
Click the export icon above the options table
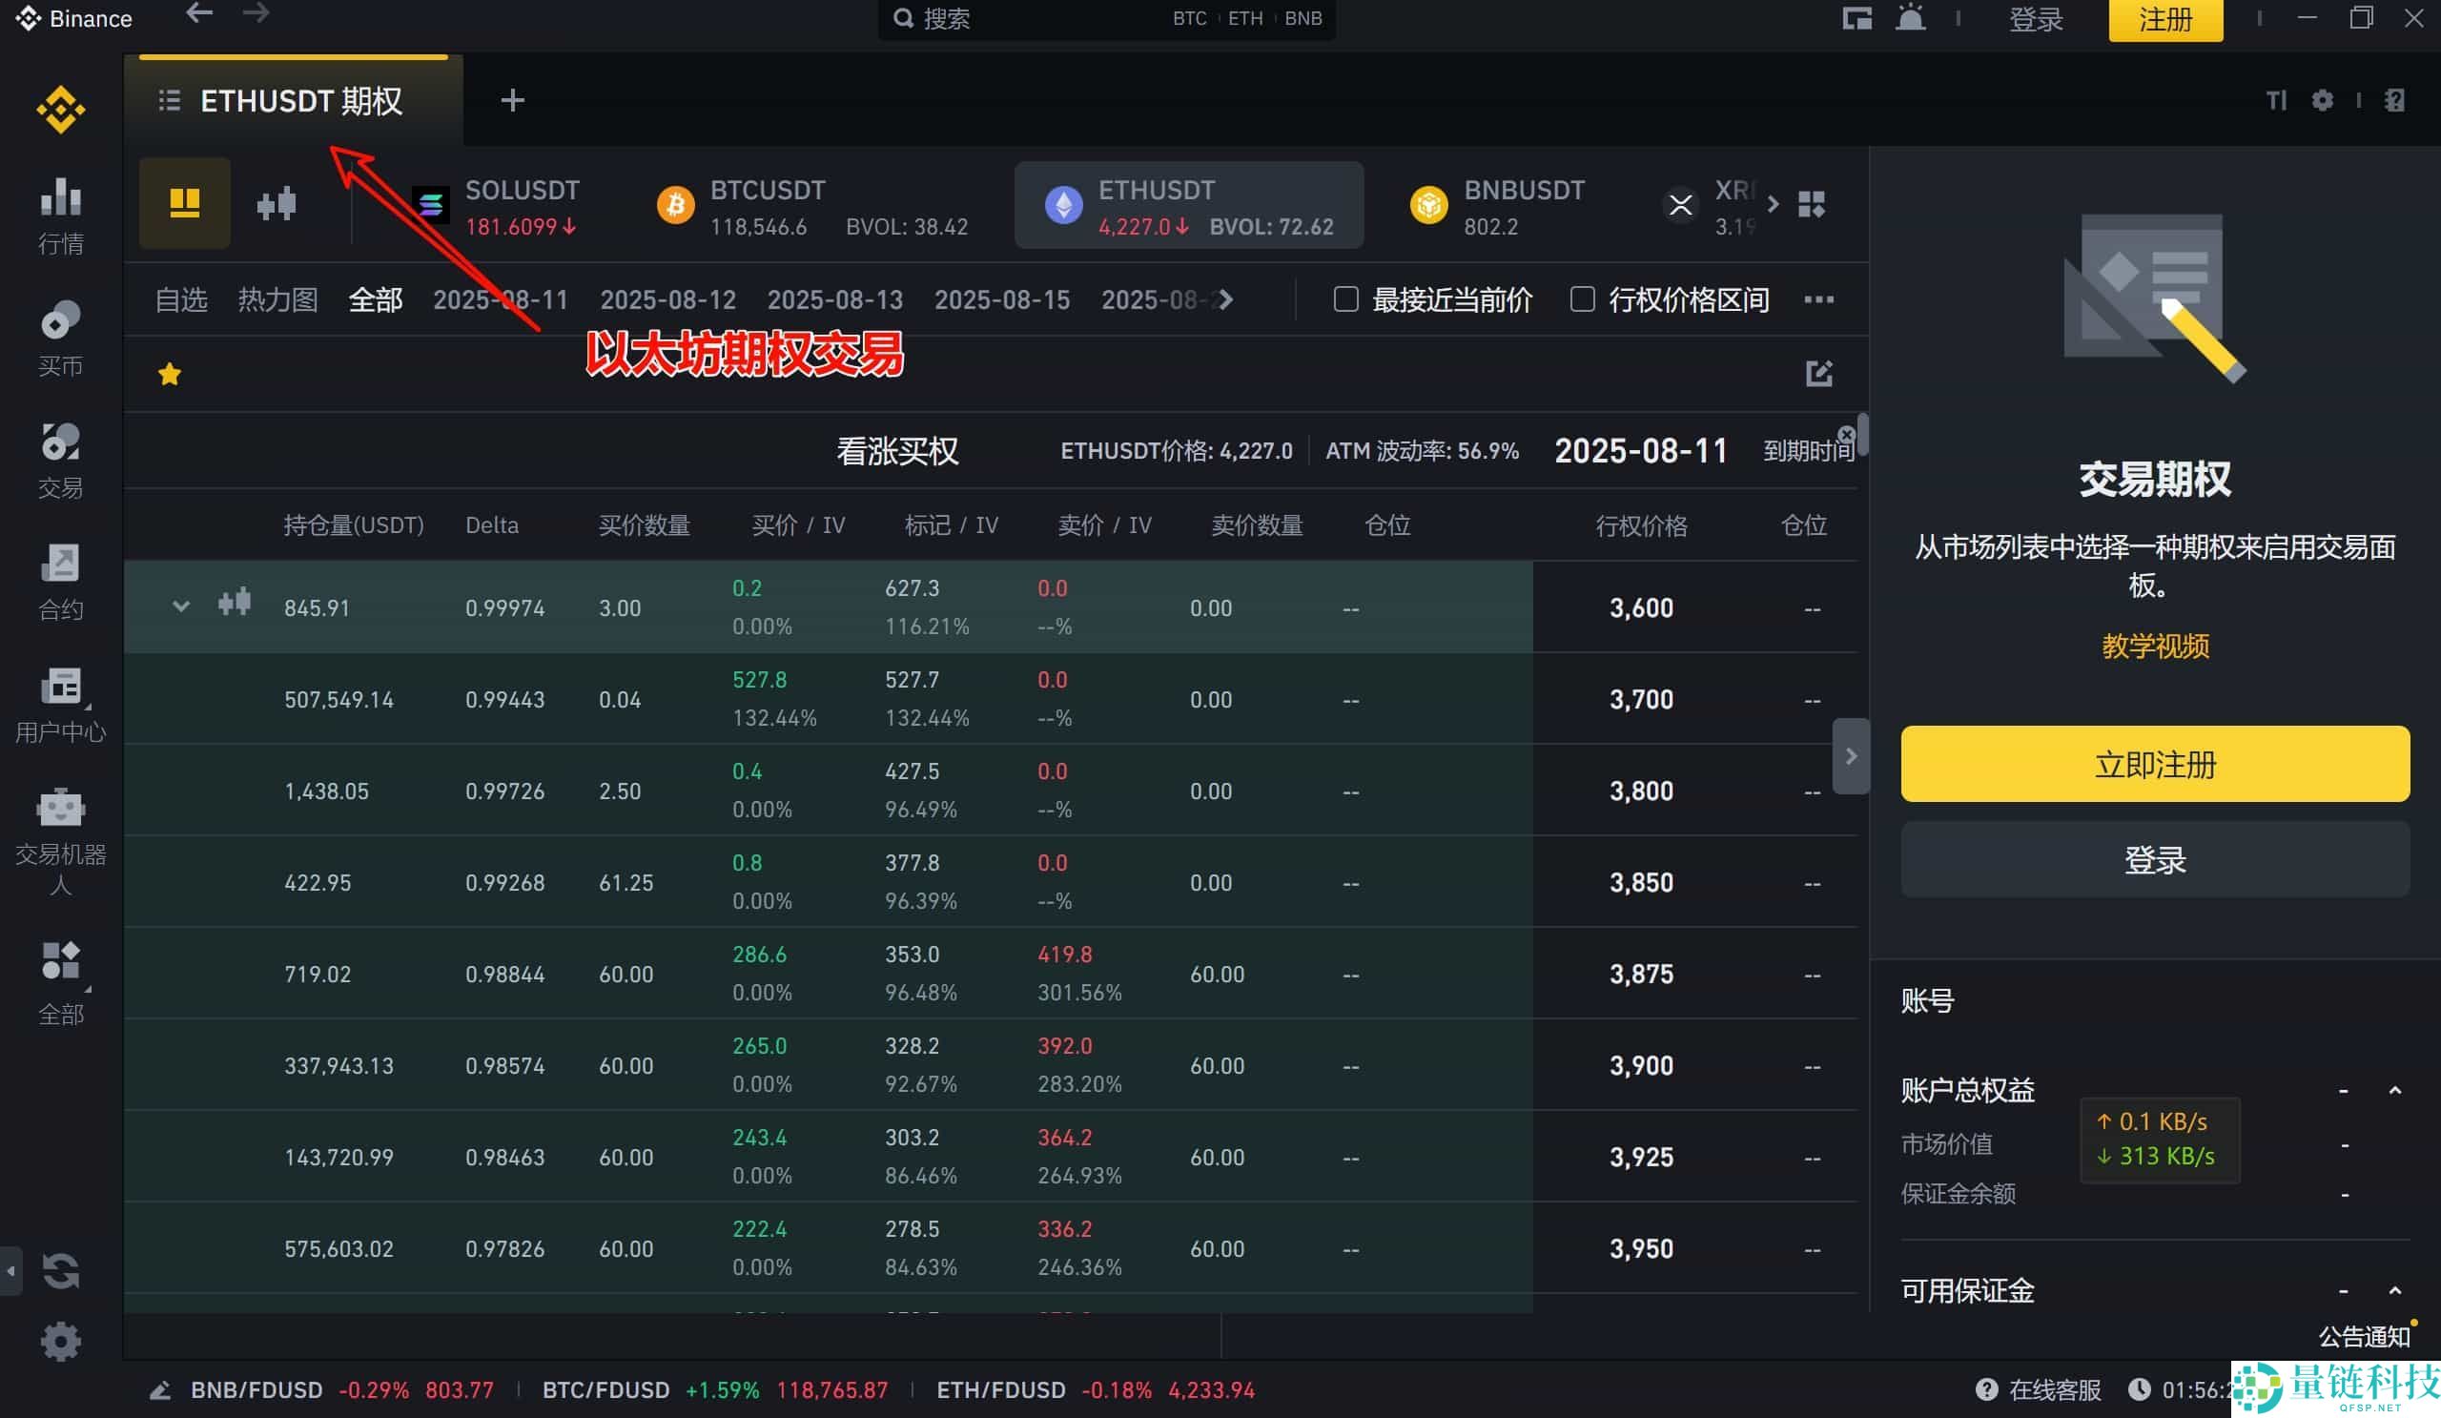[1820, 373]
